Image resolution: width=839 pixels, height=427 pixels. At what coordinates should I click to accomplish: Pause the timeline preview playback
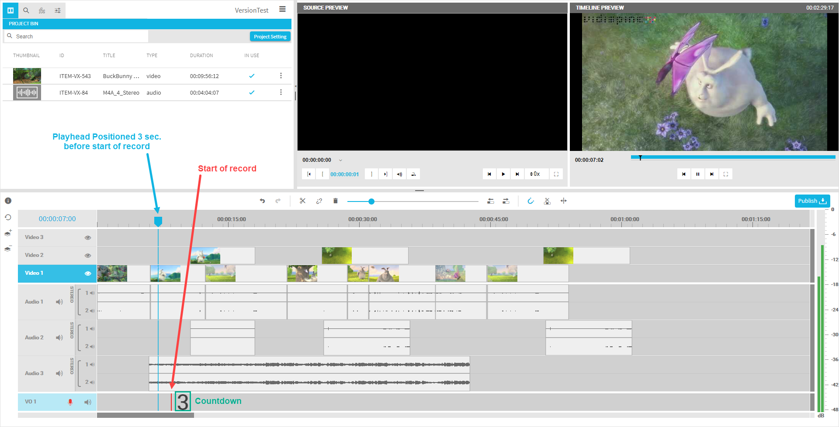tap(698, 174)
